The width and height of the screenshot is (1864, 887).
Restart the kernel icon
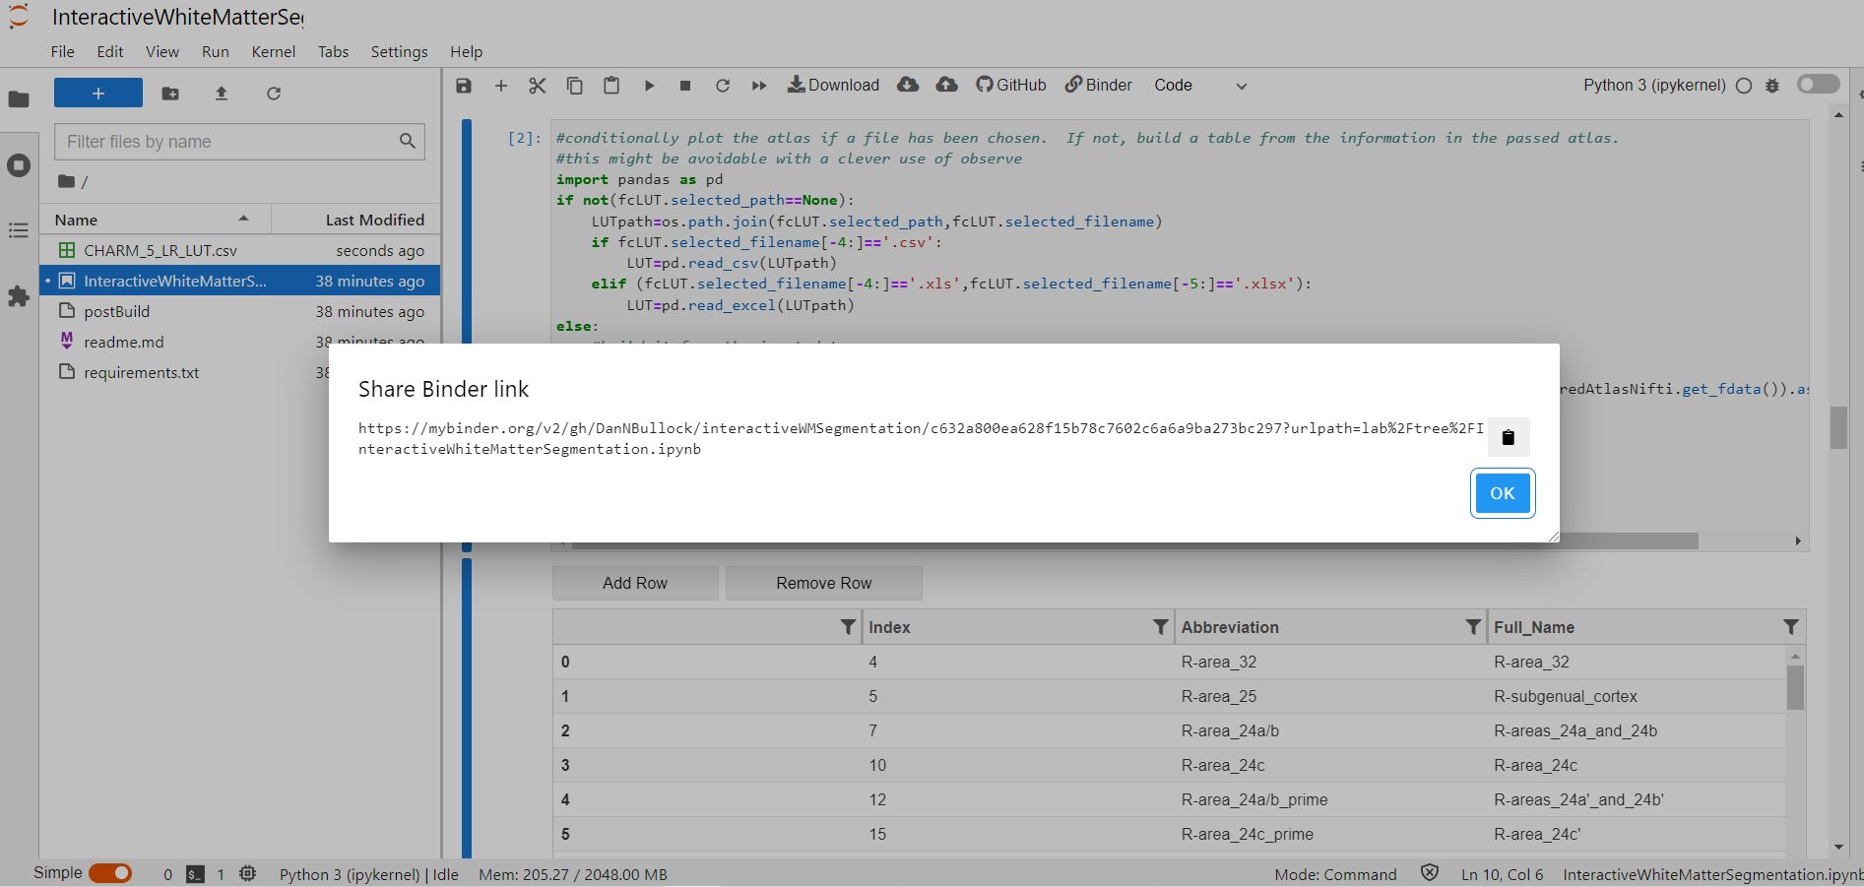point(723,86)
